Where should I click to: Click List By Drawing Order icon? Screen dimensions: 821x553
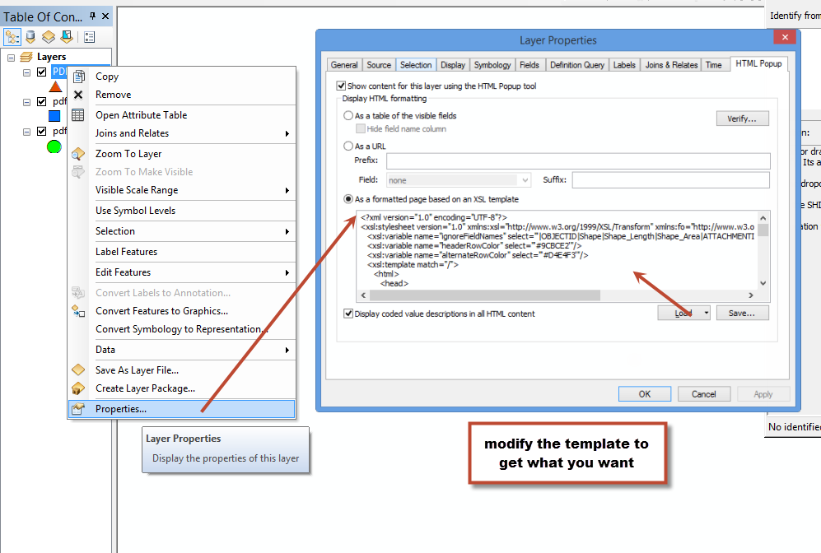[12, 37]
